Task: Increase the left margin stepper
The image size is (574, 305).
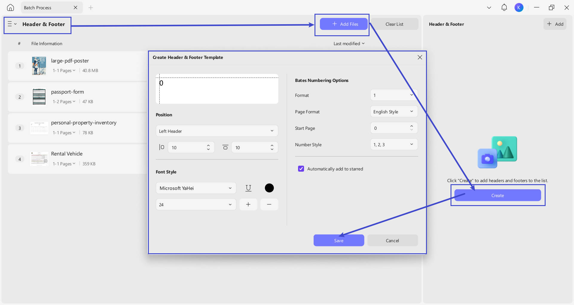Action: [208, 145]
